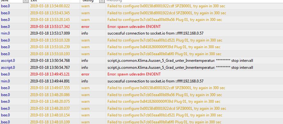Click 'ascript.0' source in 13:50:54.768 row
Image resolution: width=283 pixels, height=124 pixels.
coord(8,61)
